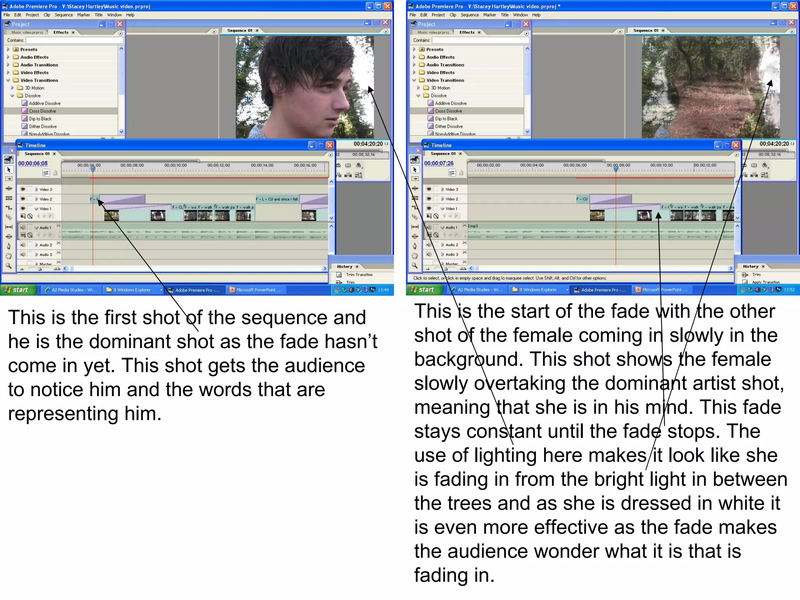Switch to Effects tab in right window

[467, 32]
